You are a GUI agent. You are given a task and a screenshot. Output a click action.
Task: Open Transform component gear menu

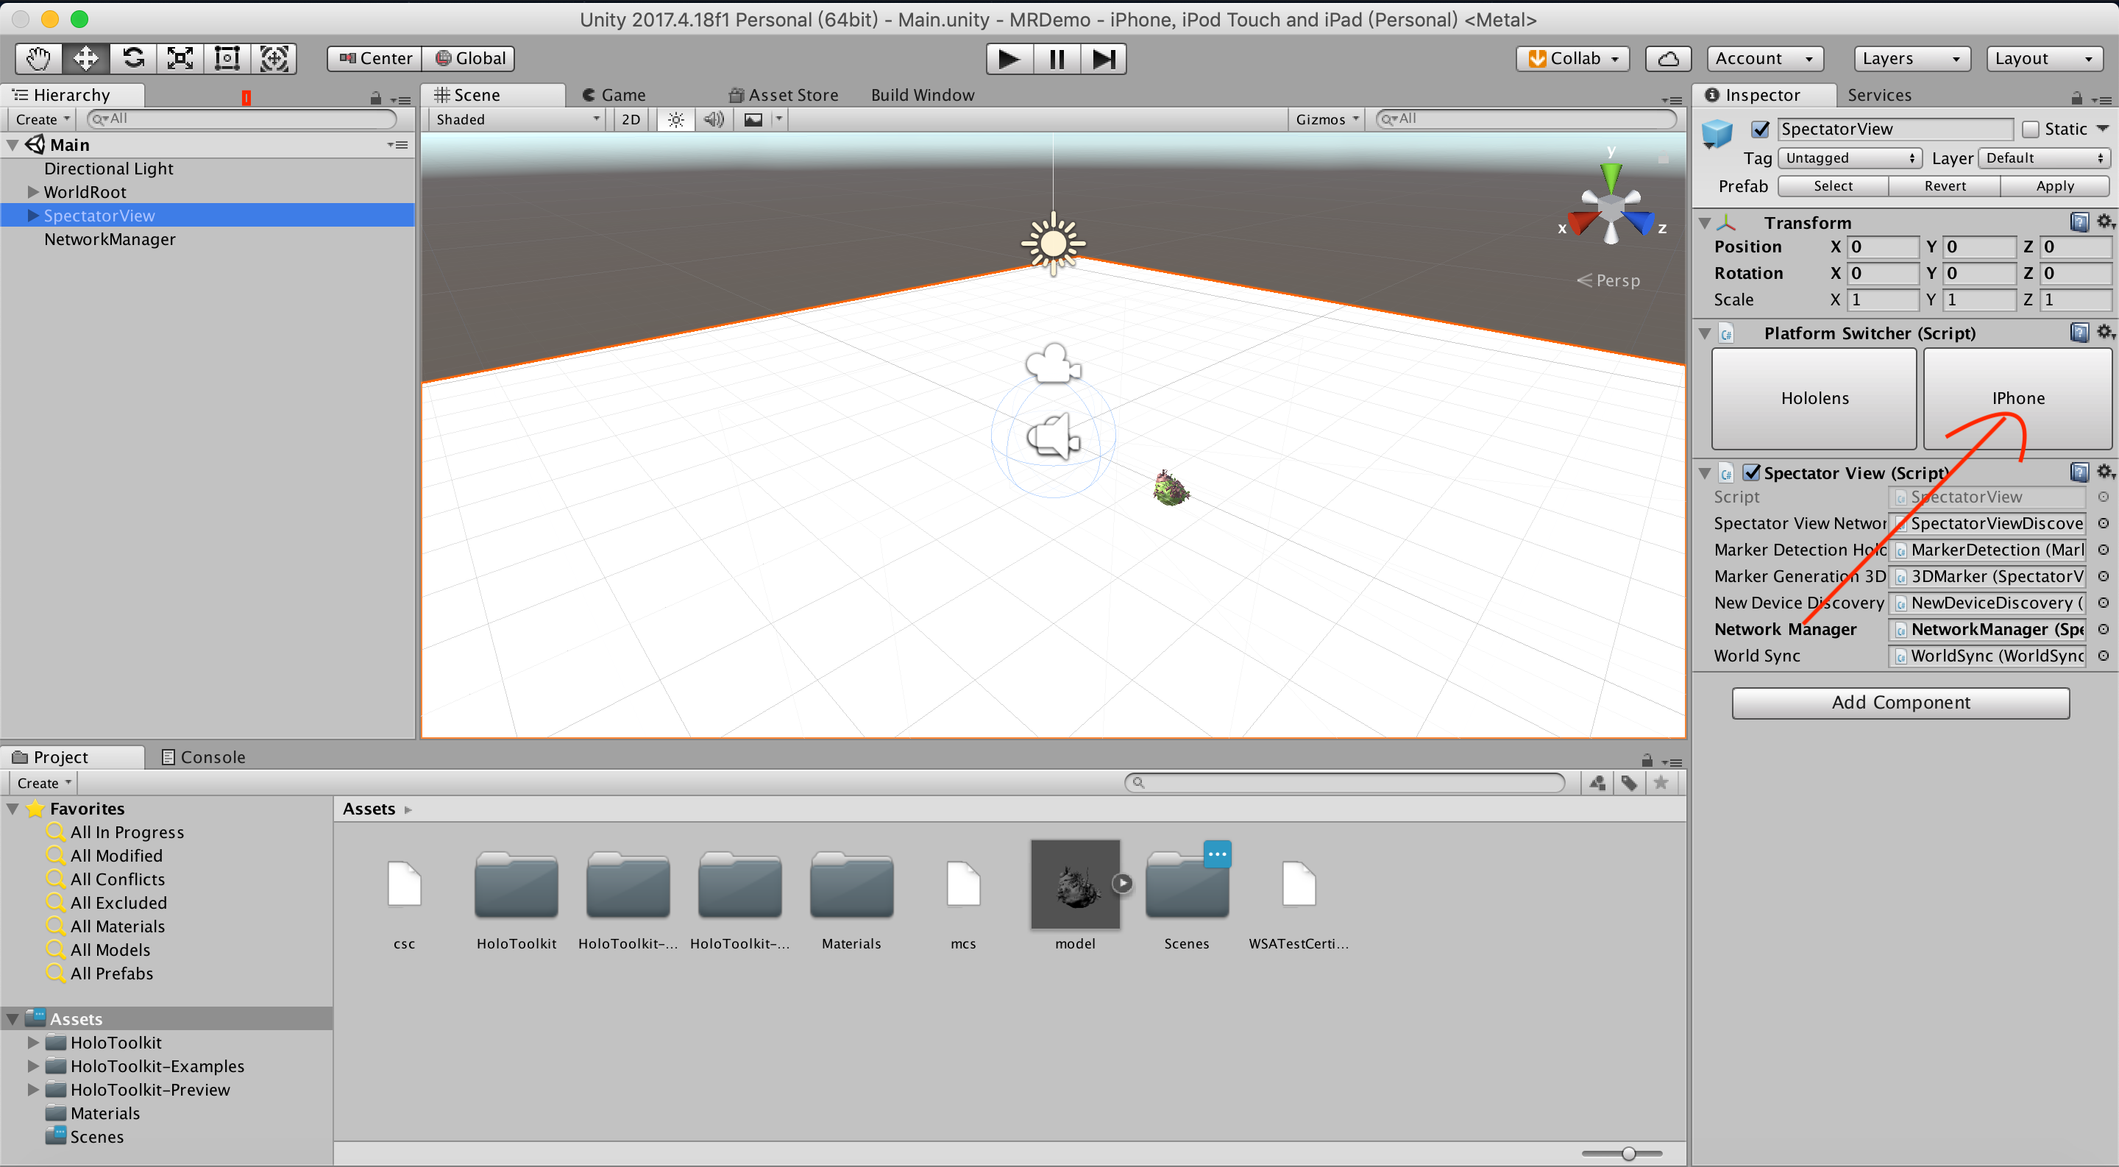(2105, 222)
